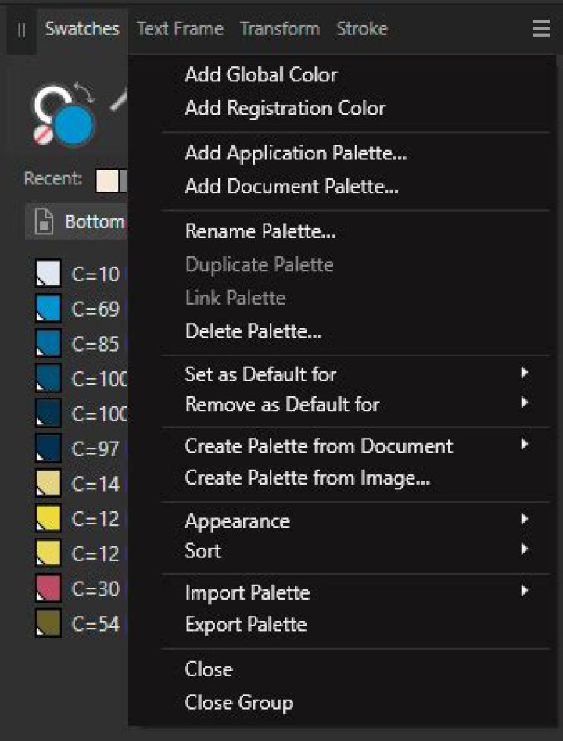This screenshot has width=563, height=741.
Task: Set color to none striped icon
Action: pyautogui.click(x=43, y=134)
